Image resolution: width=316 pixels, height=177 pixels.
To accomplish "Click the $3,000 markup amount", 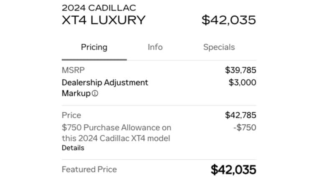I will (x=243, y=83).
